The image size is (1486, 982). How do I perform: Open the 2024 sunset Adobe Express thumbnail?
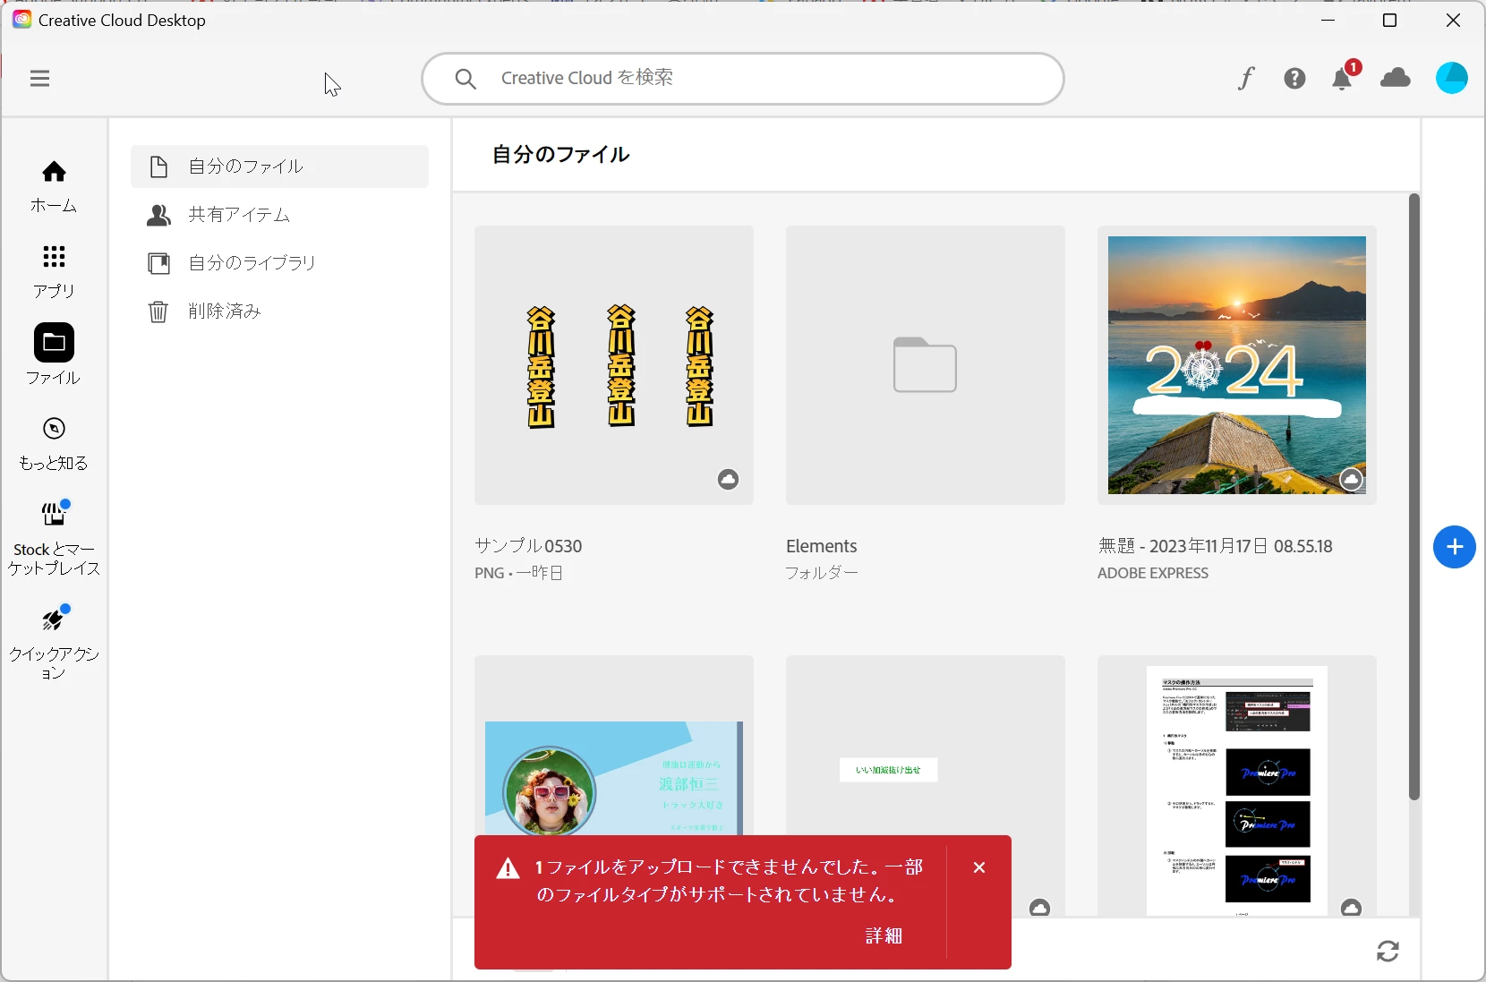(x=1237, y=365)
